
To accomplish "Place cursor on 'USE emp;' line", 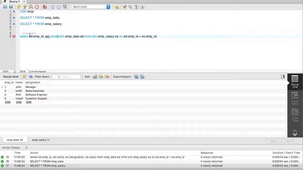I will point(27,11).
